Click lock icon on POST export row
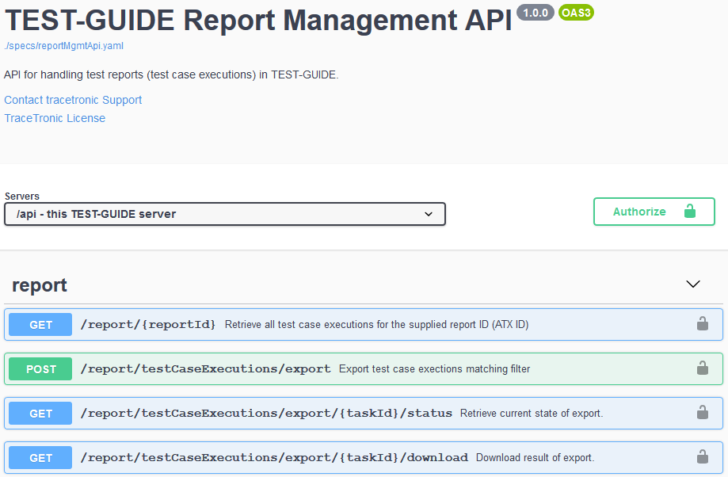This screenshot has height=477, width=728. pos(702,368)
